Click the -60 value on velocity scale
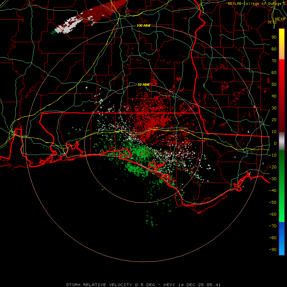Image resolution: width=287 pixels, height=287 pixels. (x=273, y=214)
